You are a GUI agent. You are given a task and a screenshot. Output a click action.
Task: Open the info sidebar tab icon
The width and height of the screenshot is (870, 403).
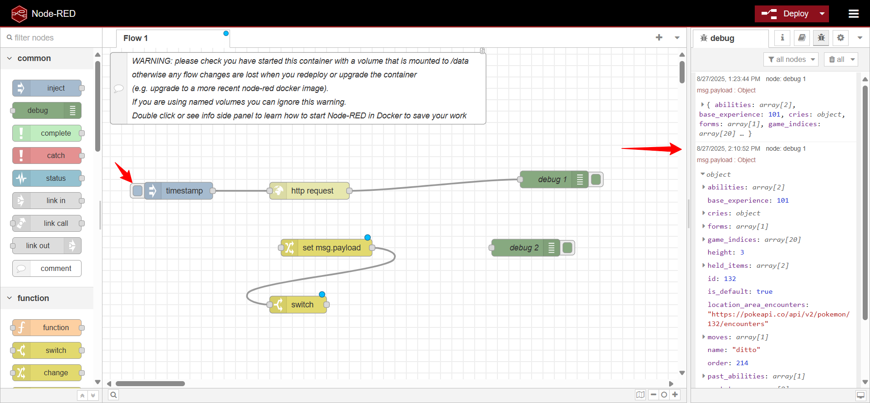pyautogui.click(x=783, y=38)
